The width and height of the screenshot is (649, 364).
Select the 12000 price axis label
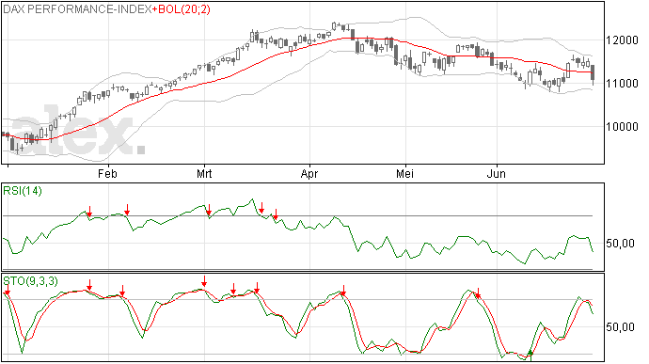622,40
